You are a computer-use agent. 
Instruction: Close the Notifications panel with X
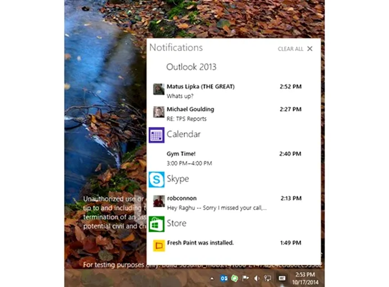point(310,49)
